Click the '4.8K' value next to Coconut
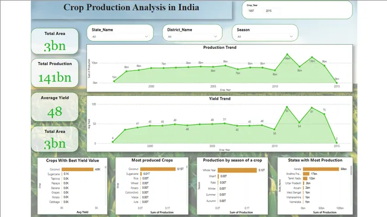The width and height of the screenshot is (387, 217). (98, 169)
